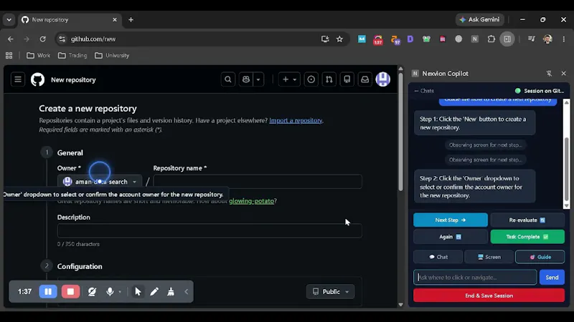Click the browser Back arrow
The image size is (574, 322).
pyautogui.click(x=10, y=39)
